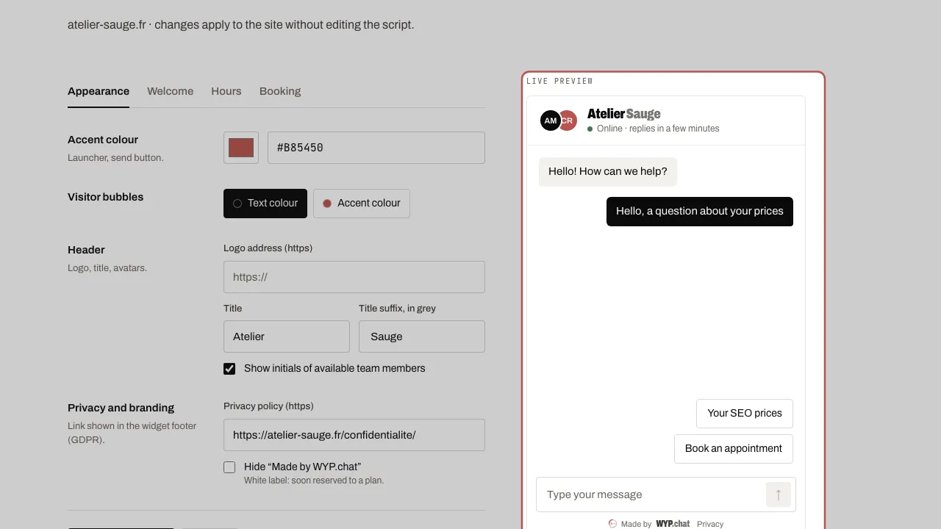Click the green online status dot
The height and width of the screenshot is (529, 941).
pos(590,129)
